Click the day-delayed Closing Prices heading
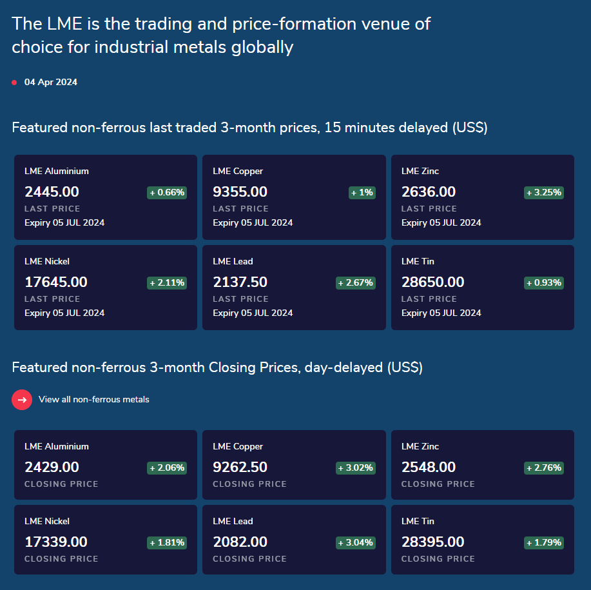The width and height of the screenshot is (591, 590). [x=217, y=367]
